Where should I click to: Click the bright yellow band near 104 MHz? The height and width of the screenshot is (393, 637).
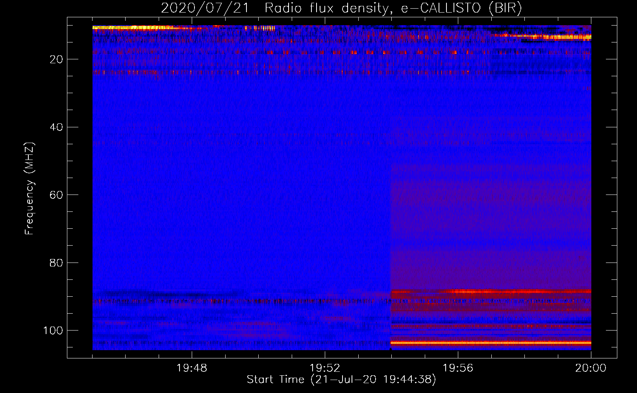click(491, 343)
